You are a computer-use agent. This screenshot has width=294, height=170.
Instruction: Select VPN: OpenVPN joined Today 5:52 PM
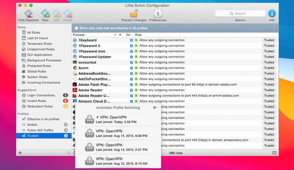click(118, 119)
